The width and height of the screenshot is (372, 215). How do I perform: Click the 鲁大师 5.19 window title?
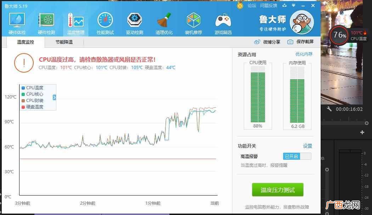pyautogui.click(x=16, y=6)
